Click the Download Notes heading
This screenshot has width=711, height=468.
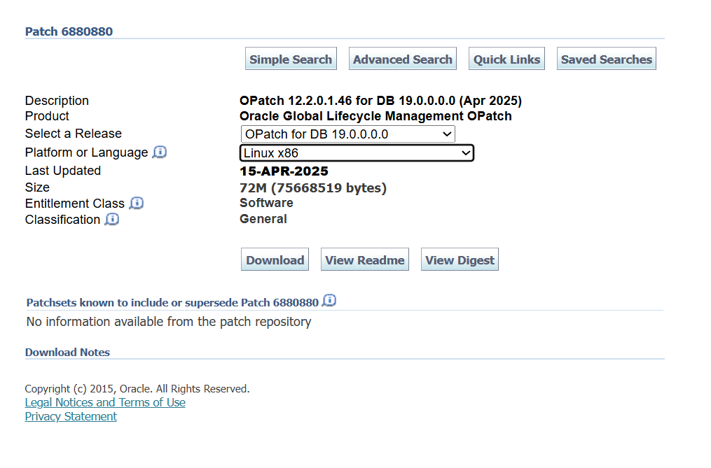67,352
